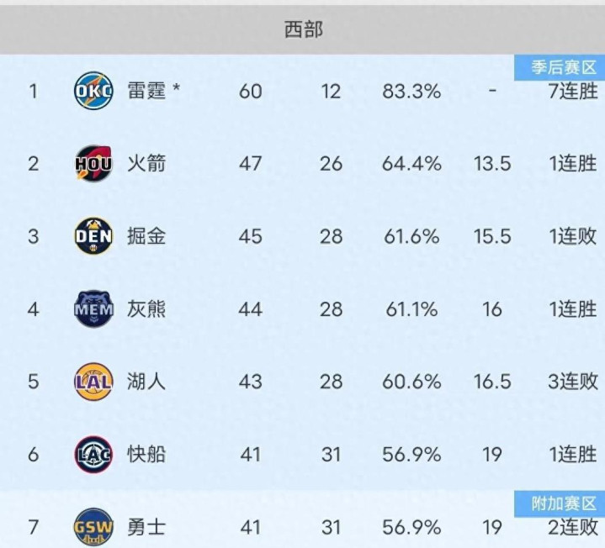Open the LAC Clippers team logo
The height and width of the screenshot is (548, 605).
pyautogui.click(x=93, y=455)
